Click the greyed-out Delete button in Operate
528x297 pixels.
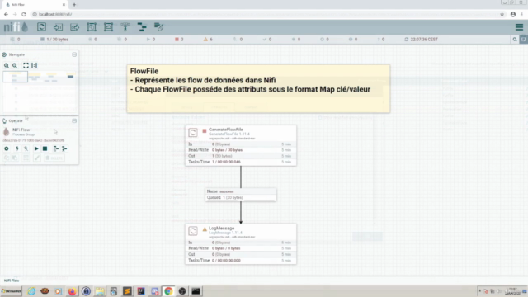54,158
